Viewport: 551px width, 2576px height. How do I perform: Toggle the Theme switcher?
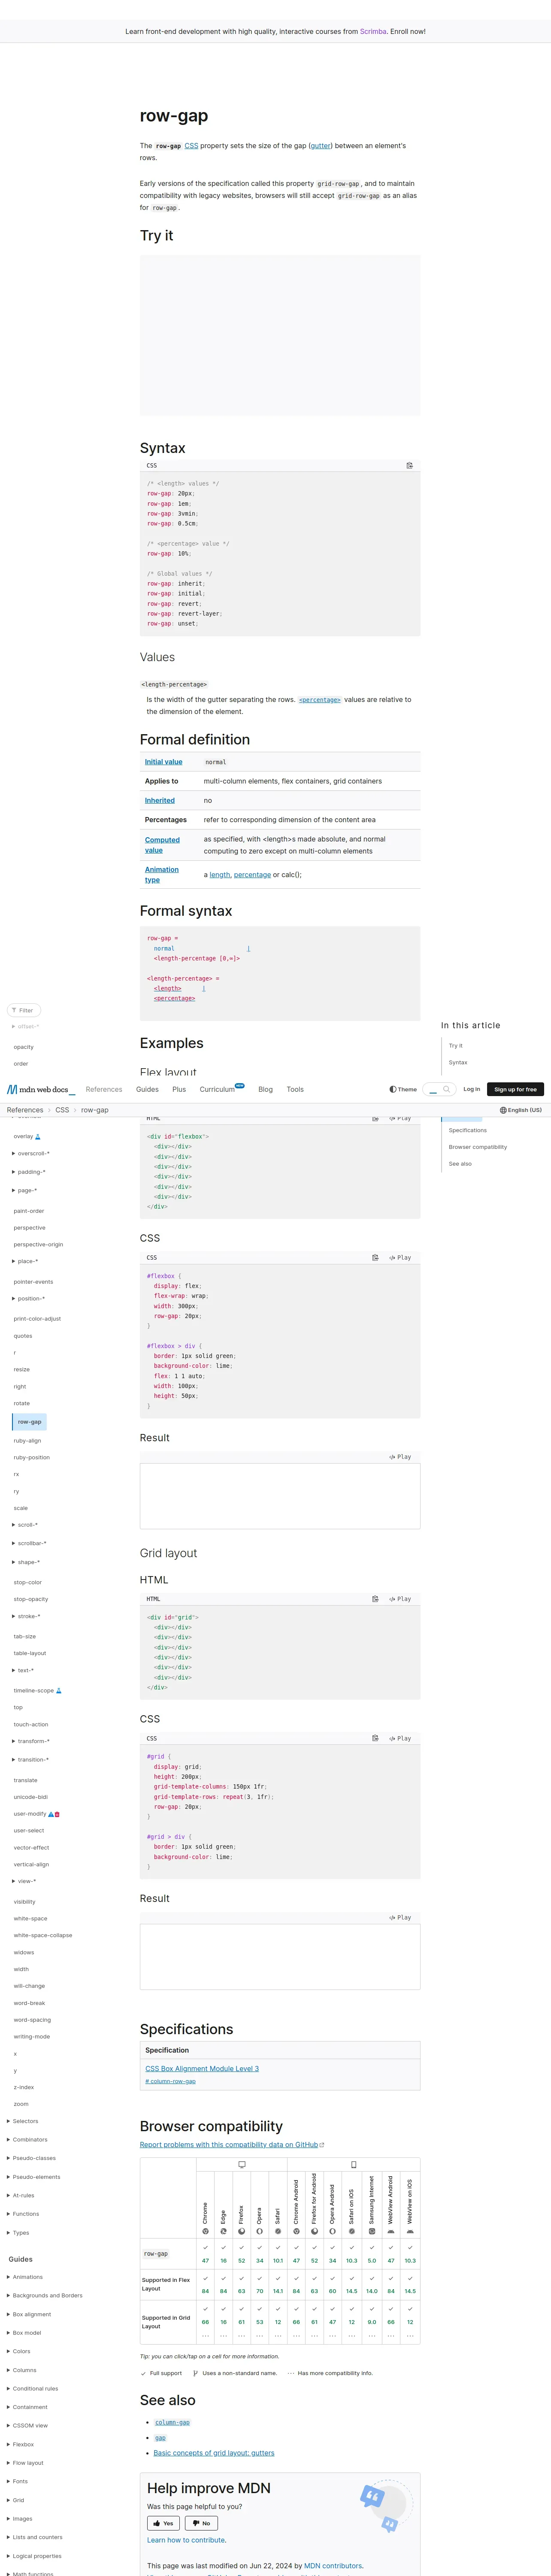coord(403,1089)
